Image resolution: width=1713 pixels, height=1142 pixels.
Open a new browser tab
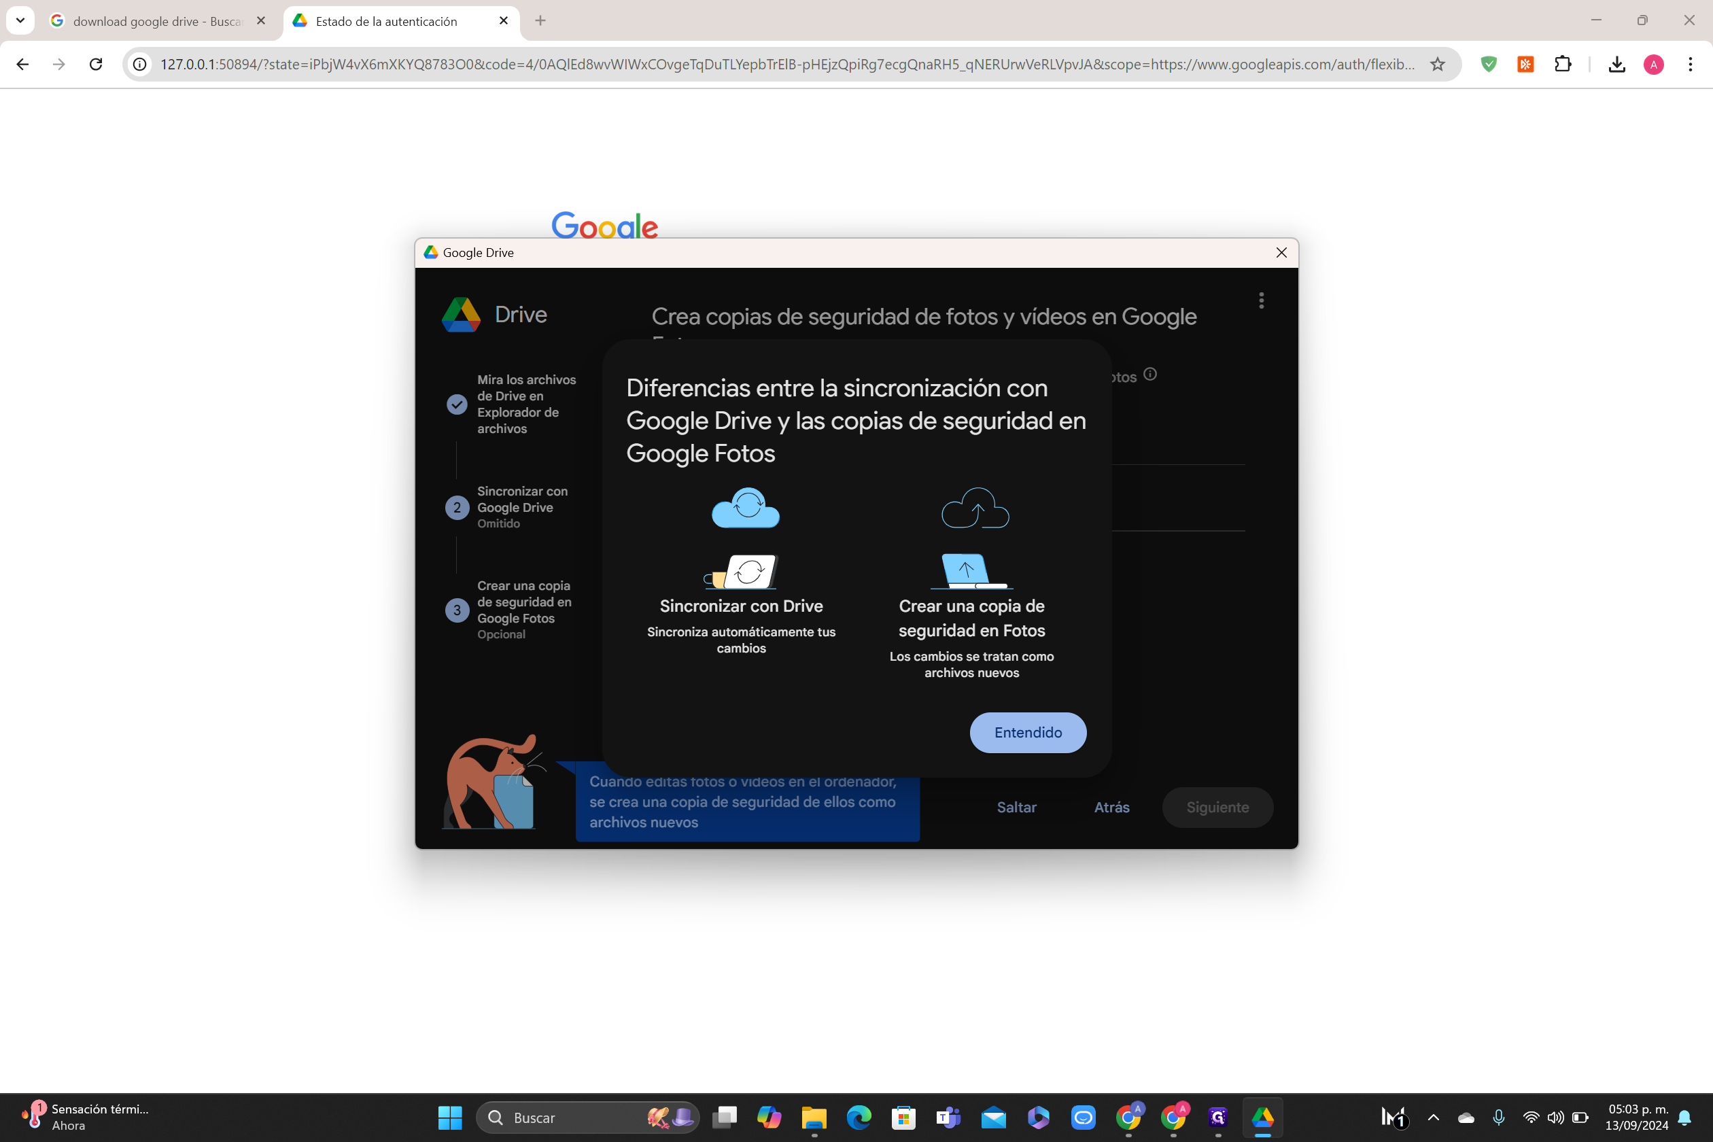pyautogui.click(x=540, y=21)
